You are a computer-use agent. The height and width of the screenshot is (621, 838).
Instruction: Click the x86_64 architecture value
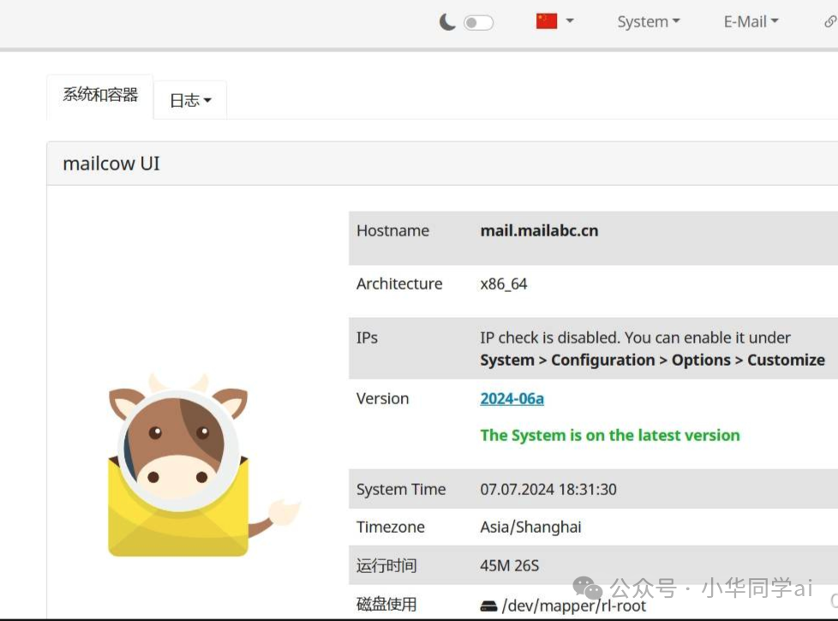pos(504,284)
